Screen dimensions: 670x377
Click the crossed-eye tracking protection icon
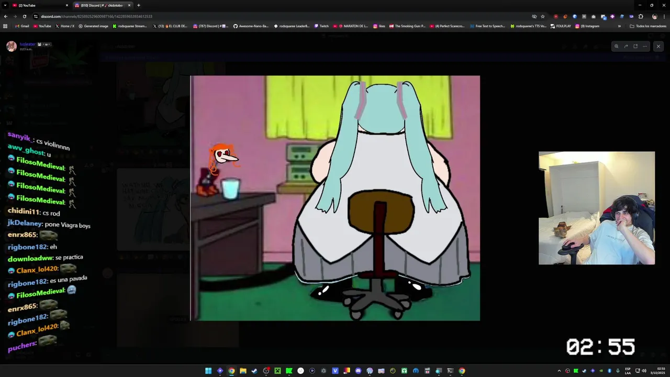click(x=534, y=16)
